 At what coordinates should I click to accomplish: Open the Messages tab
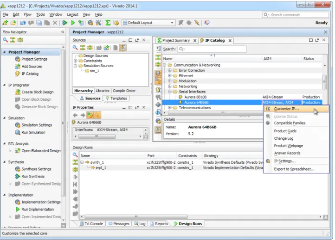point(119,224)
